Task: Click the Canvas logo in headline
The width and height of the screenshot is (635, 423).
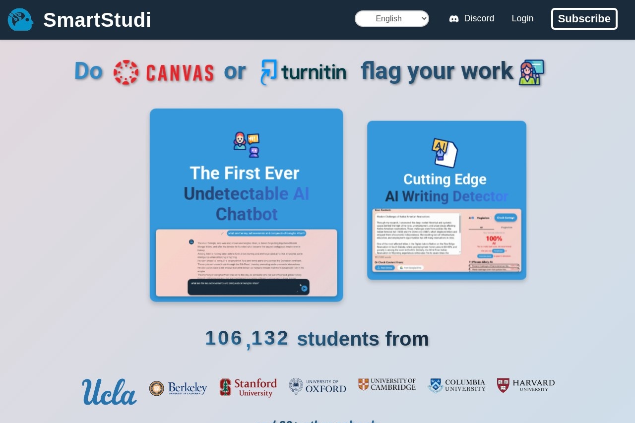Action: [164, 72]
